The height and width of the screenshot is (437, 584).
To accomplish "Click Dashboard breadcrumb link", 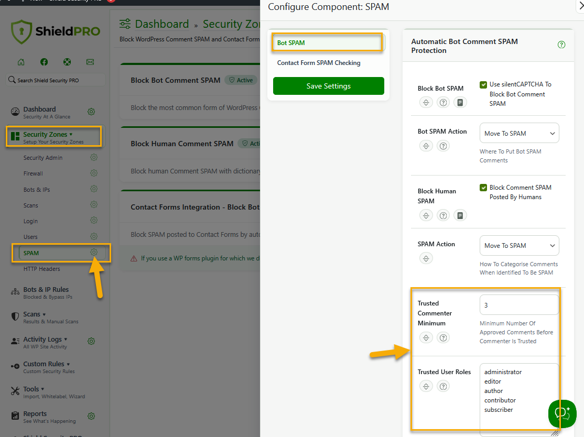I will (x=161, y=24).
